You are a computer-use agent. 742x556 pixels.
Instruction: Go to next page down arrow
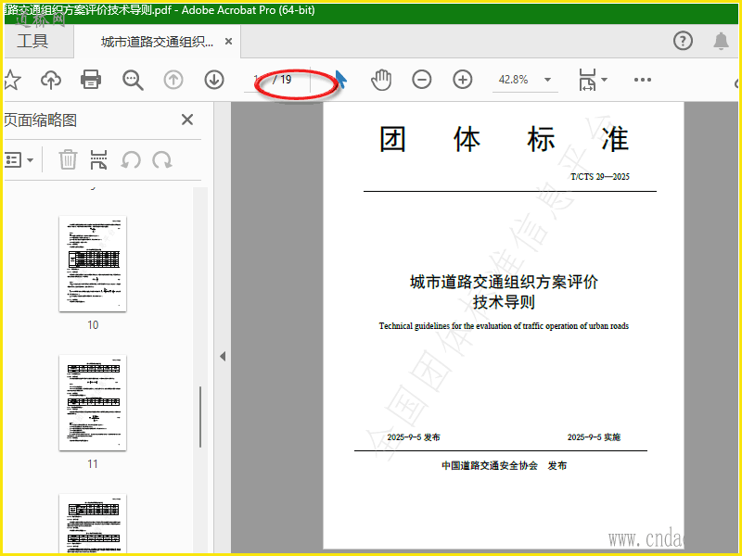[x=214, y=80]
